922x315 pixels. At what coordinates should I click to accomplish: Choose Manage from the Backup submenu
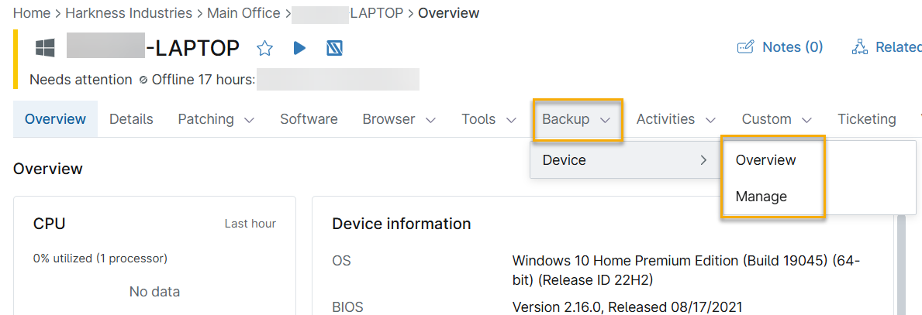pyautogui.click(x=761, y=197)
